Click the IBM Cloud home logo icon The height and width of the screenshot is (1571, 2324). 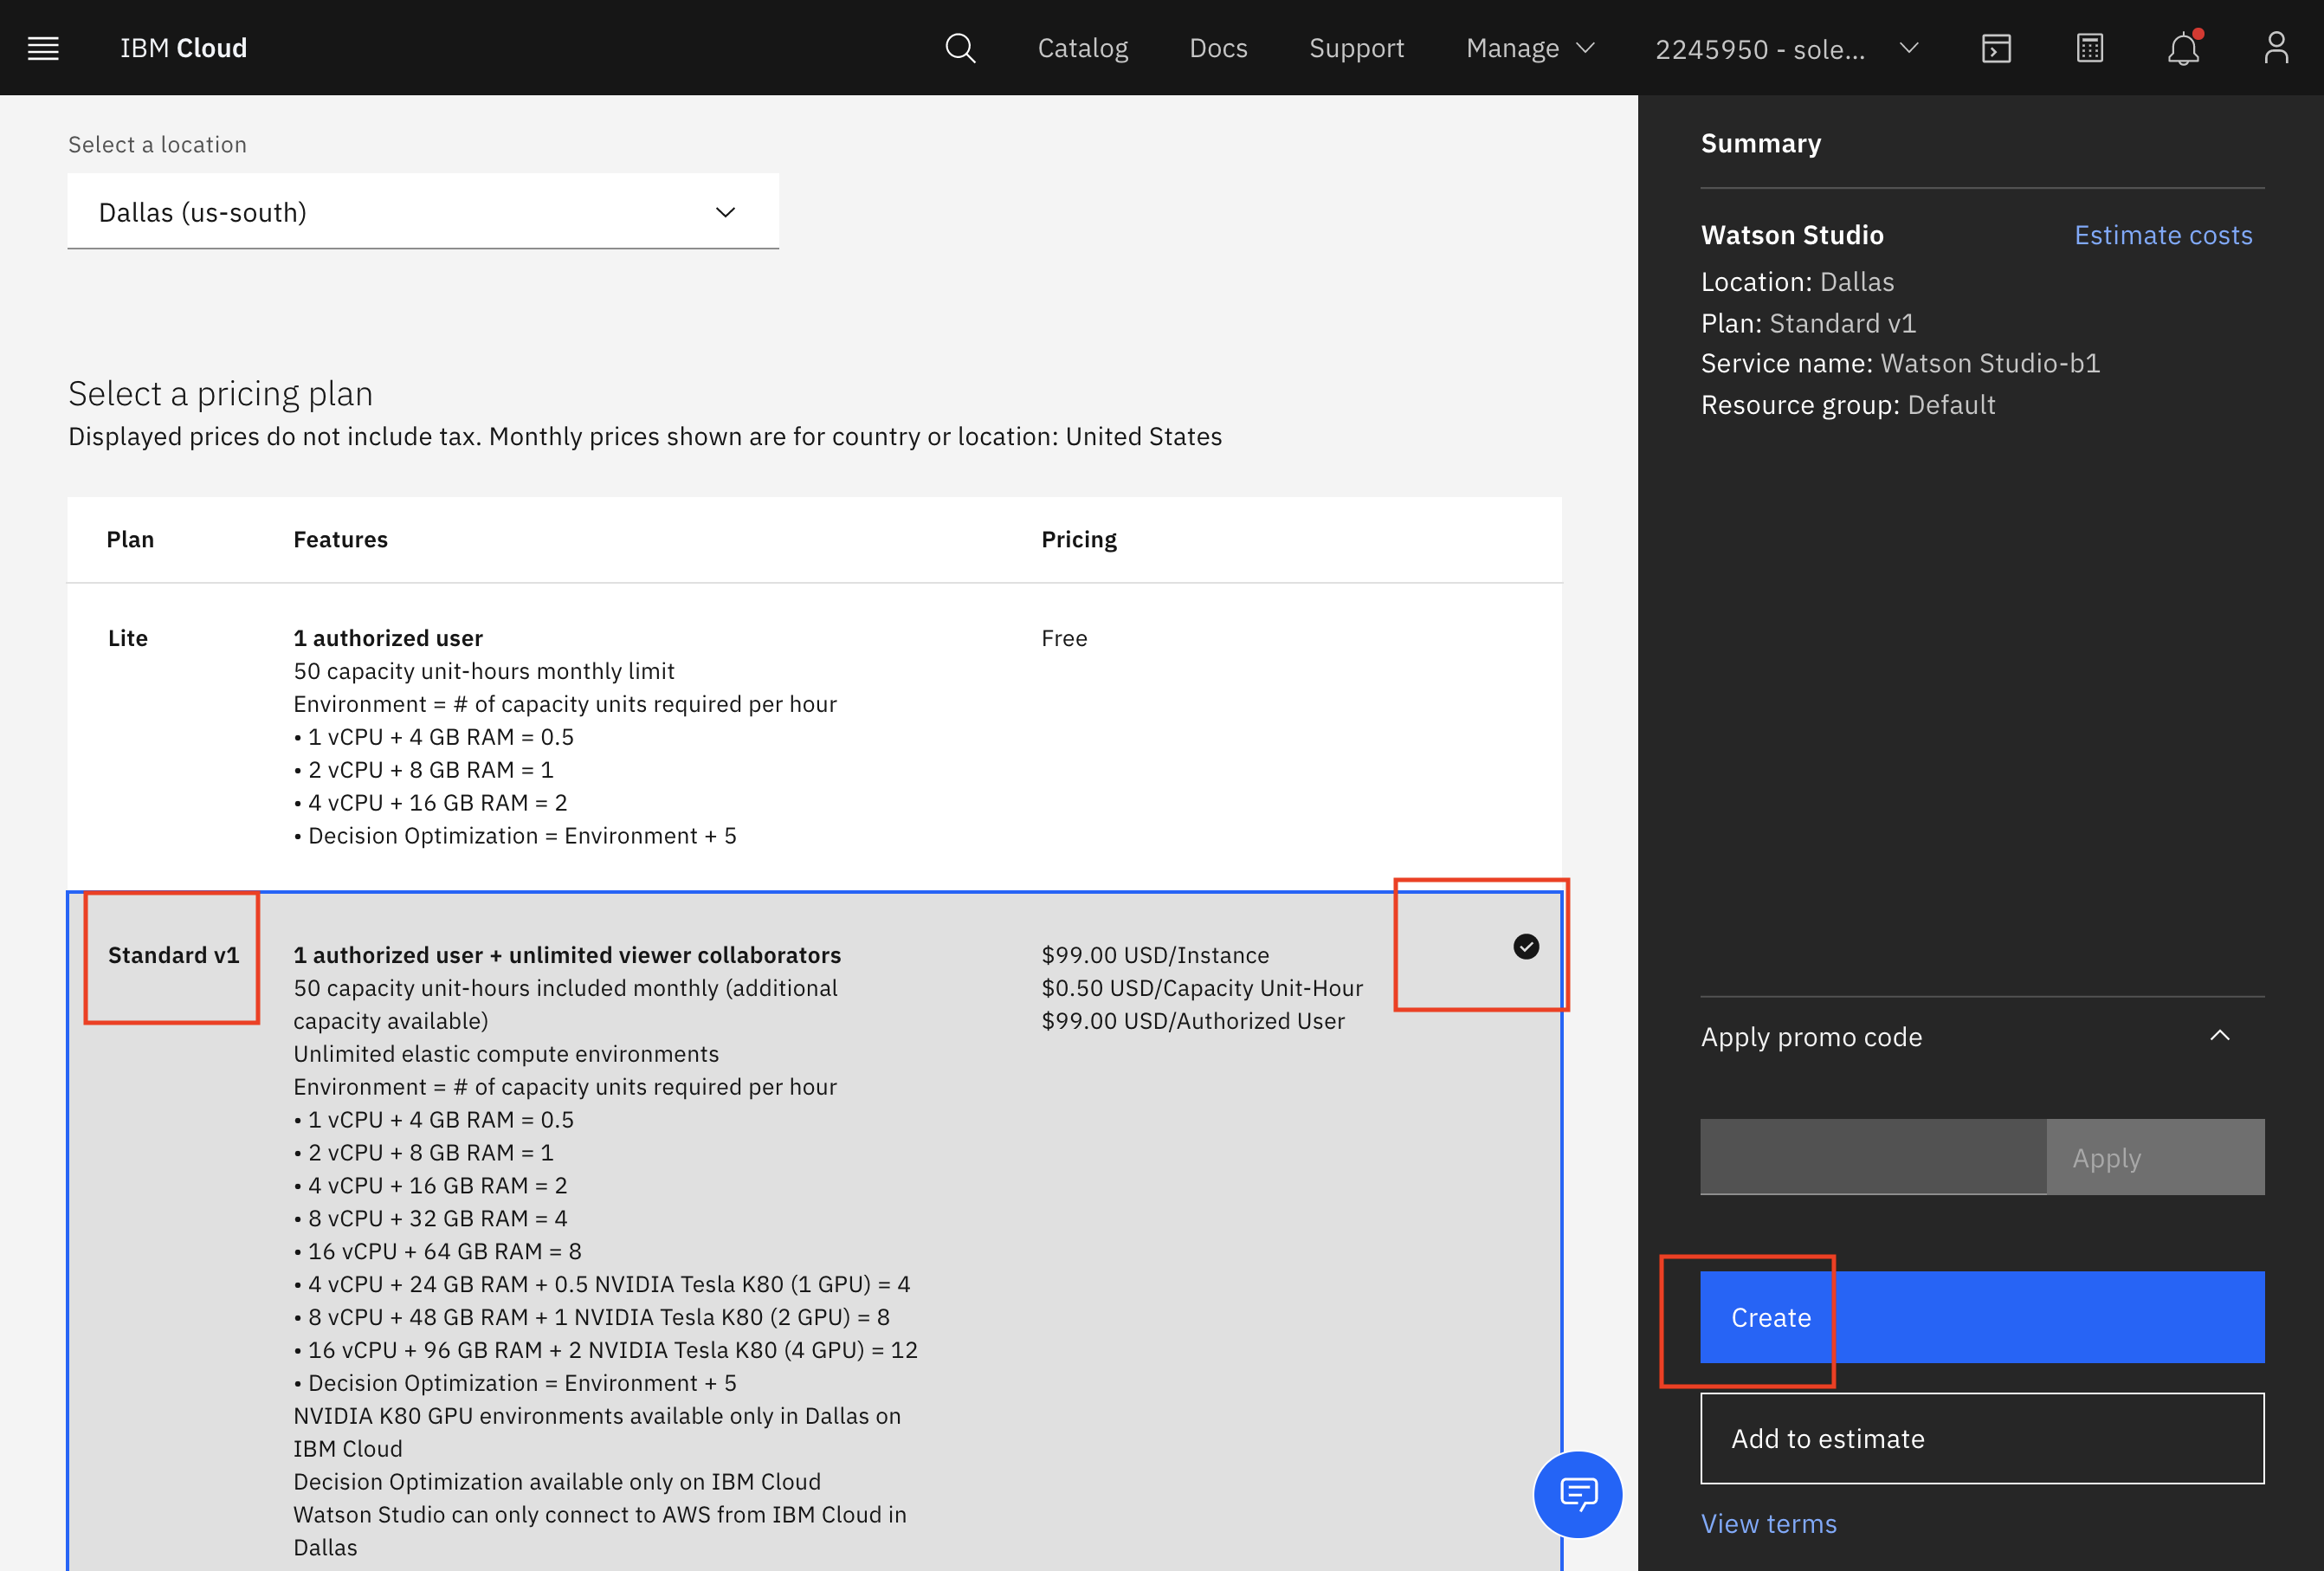pos(184,48)
